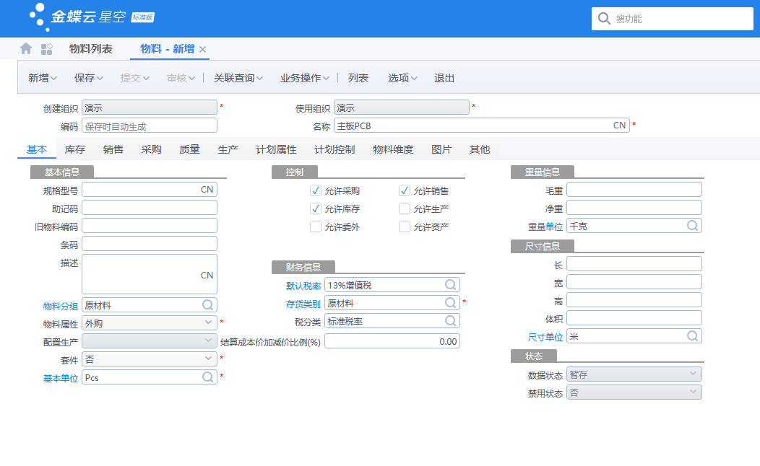This screenshot has height=466, width=760.
Task: Open the 物料列表 page tab
Action: point(90,49)
